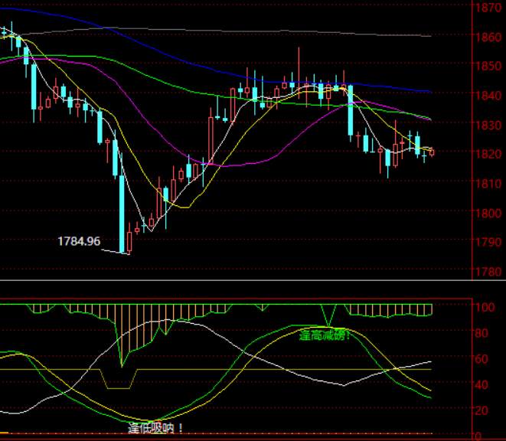
Task: Click the indicator axis label 40
Action: (x=482, y=384)
